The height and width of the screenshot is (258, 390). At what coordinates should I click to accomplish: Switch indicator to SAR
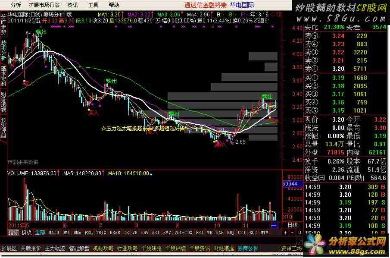(220, 233)
